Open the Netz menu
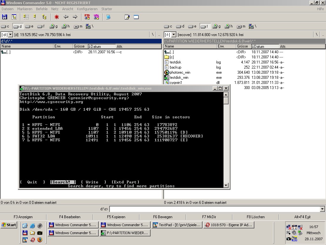The image size is (326, 245). tap(55, 9)
